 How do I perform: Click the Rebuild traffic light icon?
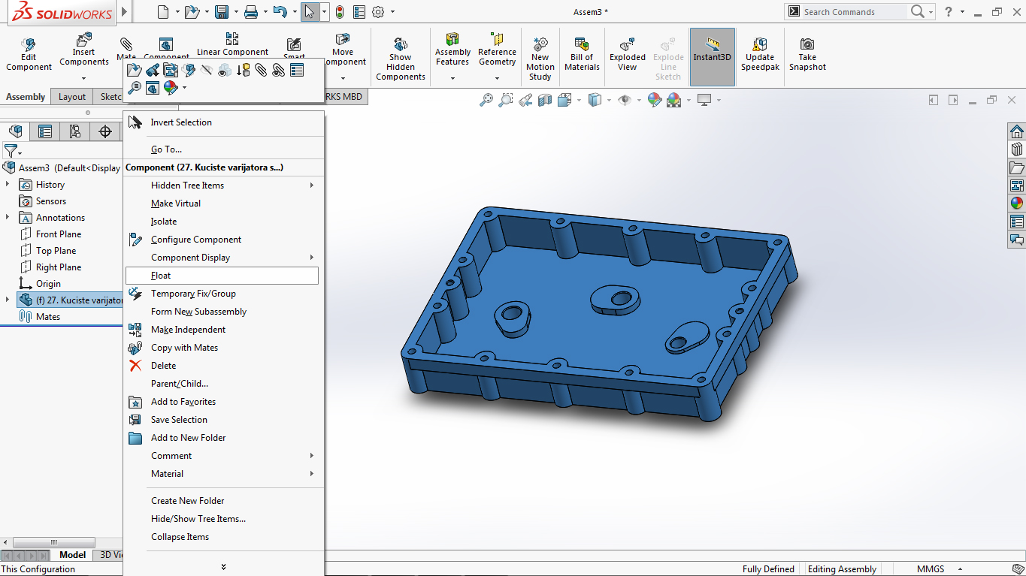tap(340, 11)
